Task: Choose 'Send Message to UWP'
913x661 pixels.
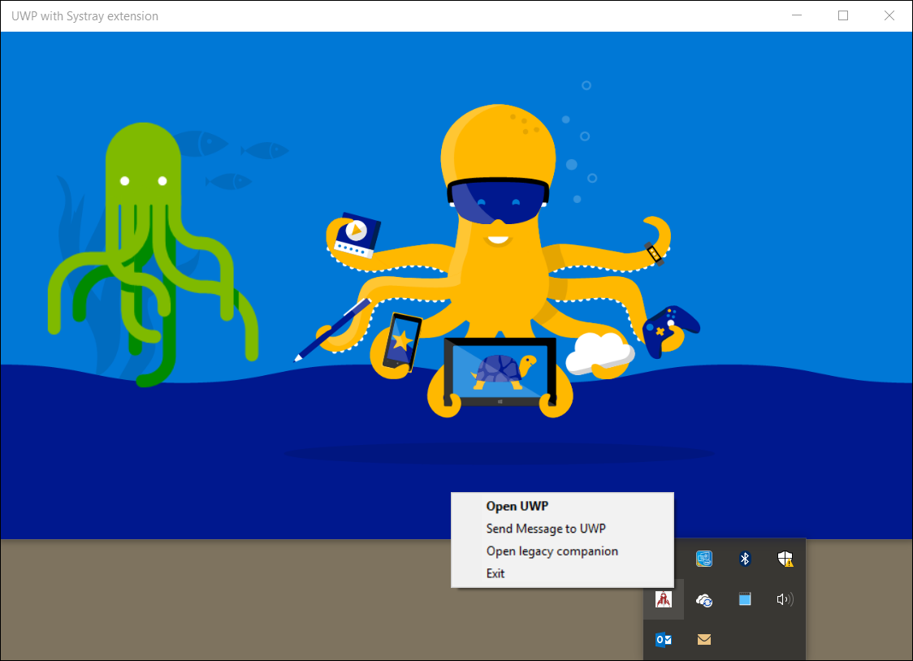Action: click(546, 528)
